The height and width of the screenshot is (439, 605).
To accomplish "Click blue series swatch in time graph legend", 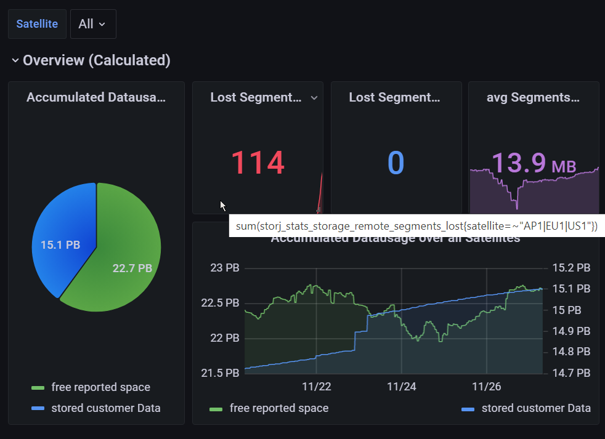I will point(468,409).
